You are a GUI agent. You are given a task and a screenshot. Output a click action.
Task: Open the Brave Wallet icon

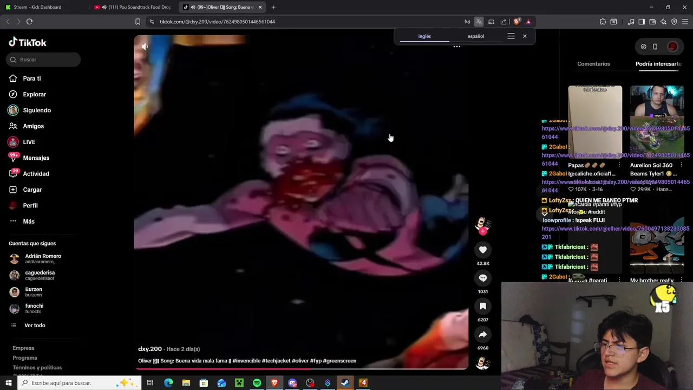pos(652,22)
